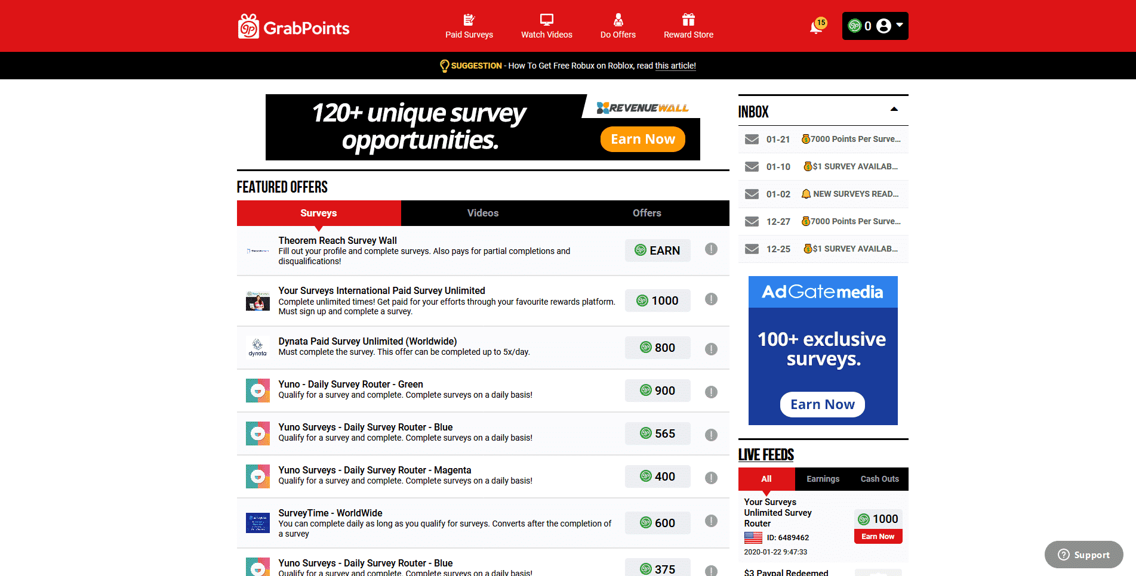The image size is (1136, 576).
Task: Open the notifications bell with 15 alerts
Action: coord(817,26)
